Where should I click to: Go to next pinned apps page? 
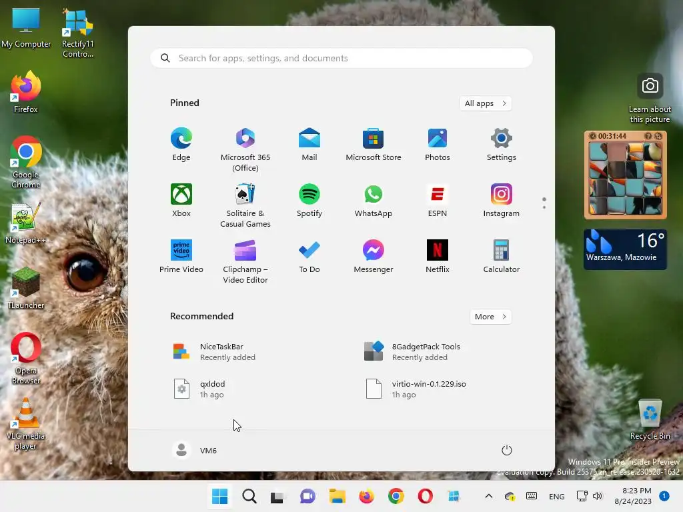click(544, 207)
